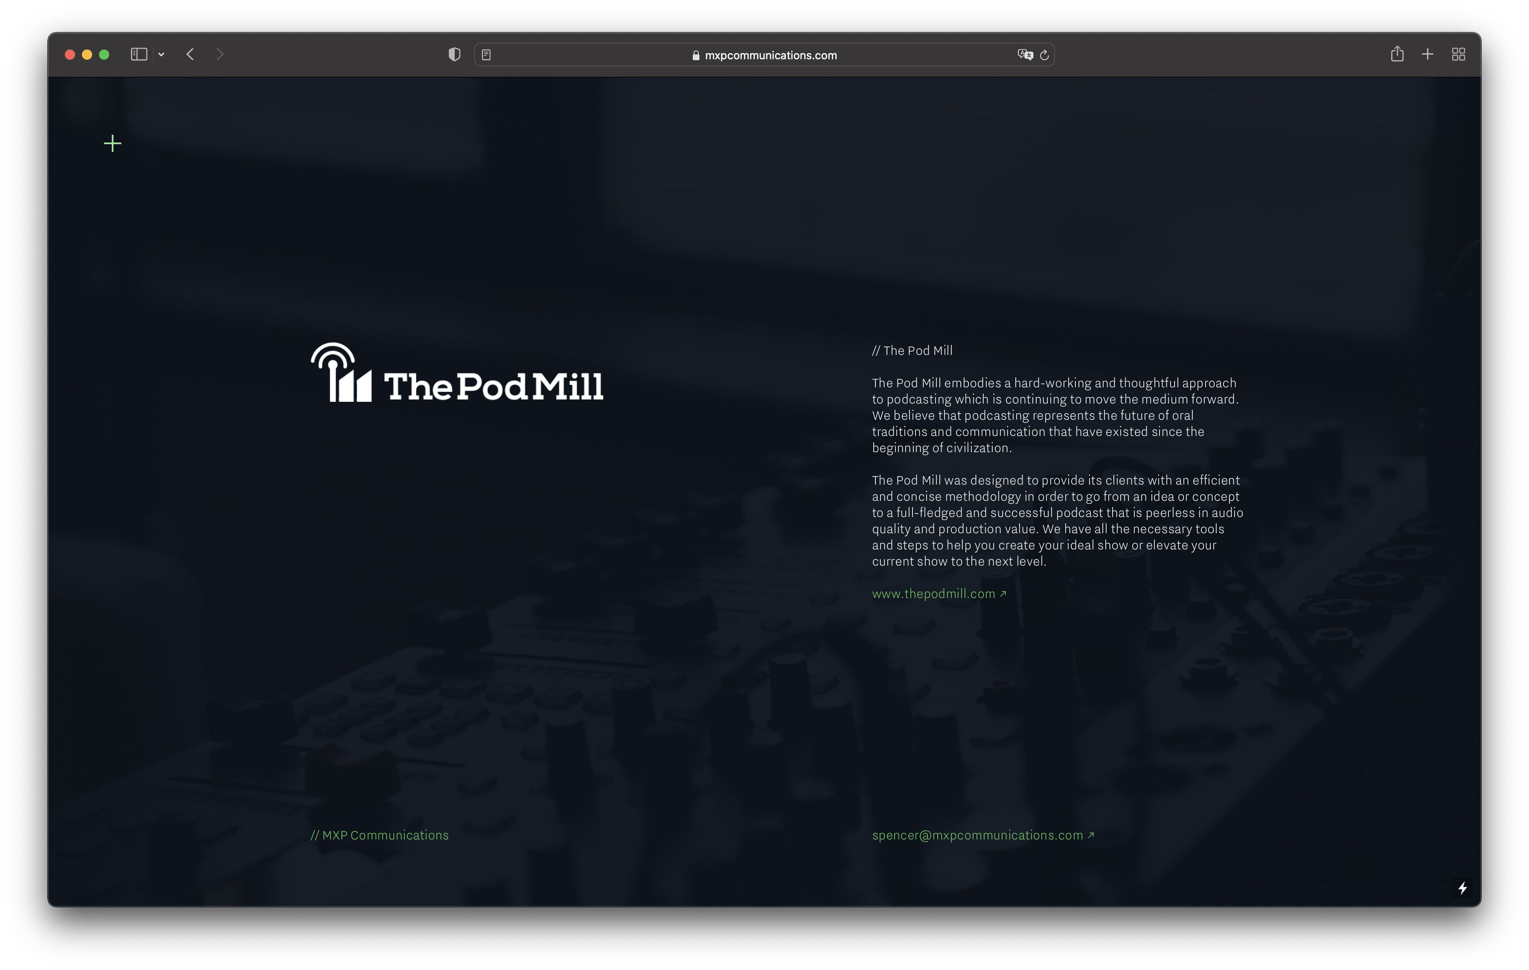1529x970 pixels.
Task: Minimize the Safari window
Action: [x=87, y=55]
